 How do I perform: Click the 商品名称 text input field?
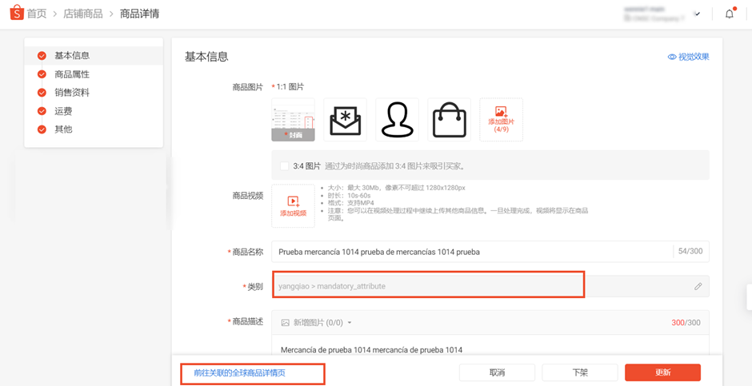(x=472, y=252)
